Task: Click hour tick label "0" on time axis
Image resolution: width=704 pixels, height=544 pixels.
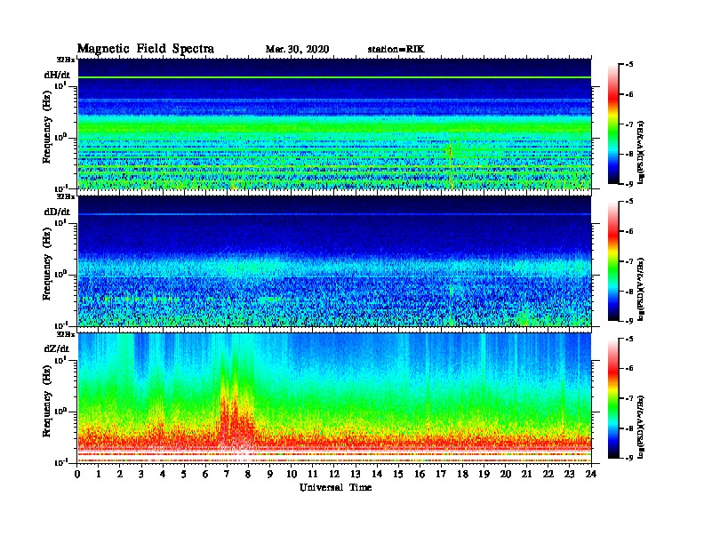Action: (77, 475)
